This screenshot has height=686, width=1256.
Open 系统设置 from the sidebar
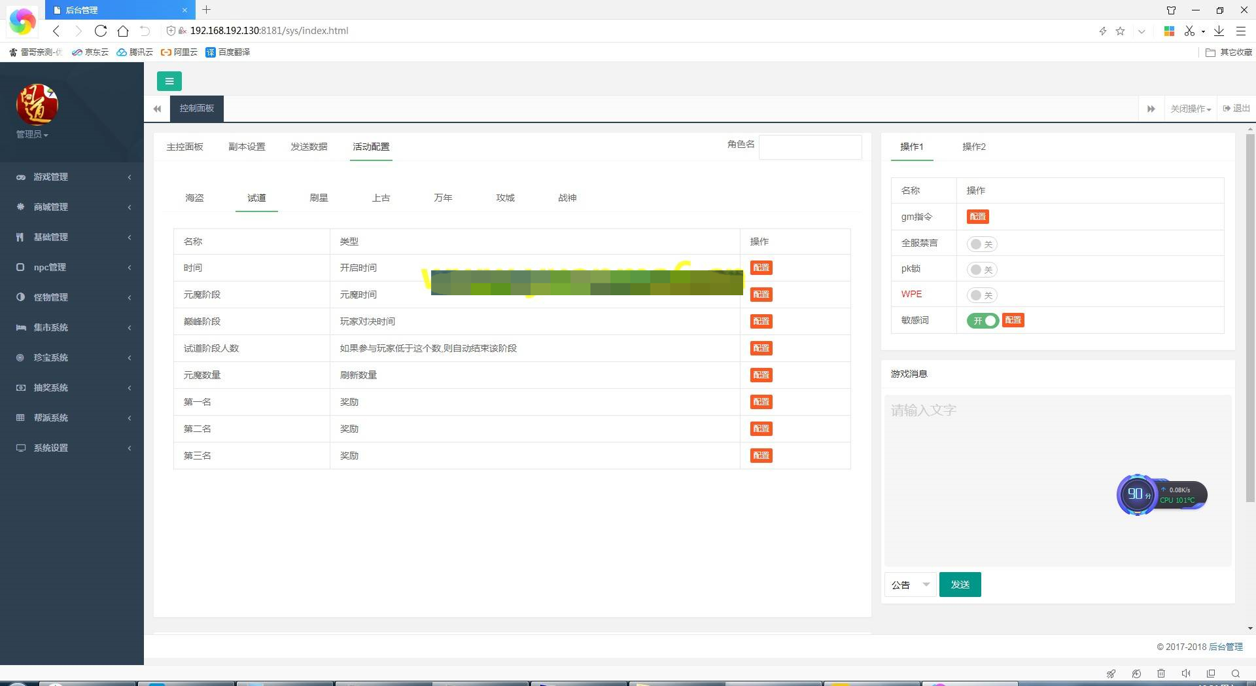[50, 448]
